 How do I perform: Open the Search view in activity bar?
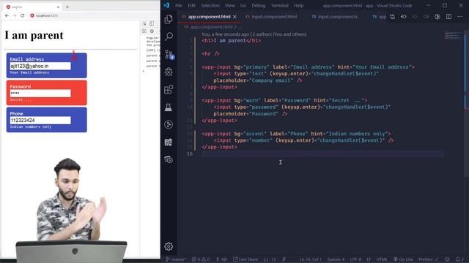(169, 37)
